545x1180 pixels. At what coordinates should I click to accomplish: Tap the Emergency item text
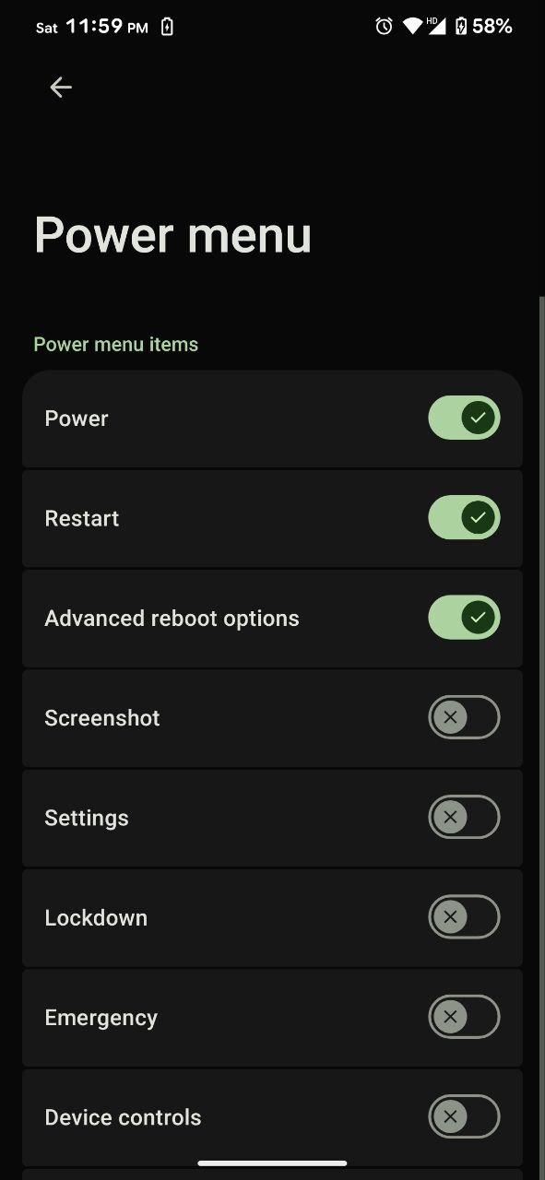point(101,1018)
